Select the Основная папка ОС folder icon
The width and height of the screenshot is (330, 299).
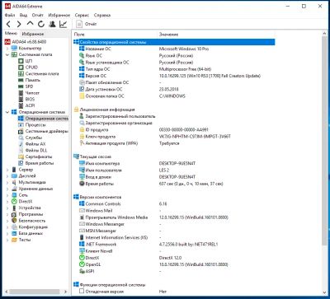pos(82,96)
